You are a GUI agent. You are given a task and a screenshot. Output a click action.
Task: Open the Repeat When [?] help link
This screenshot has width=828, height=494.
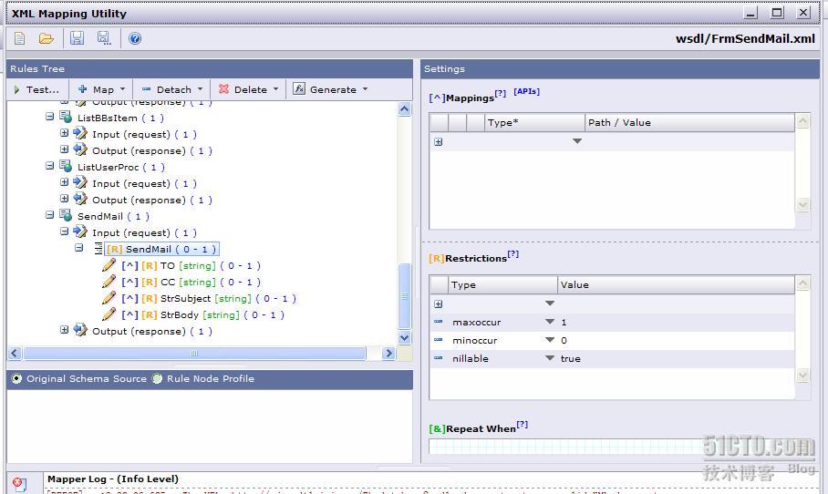(x=523, y=425)
